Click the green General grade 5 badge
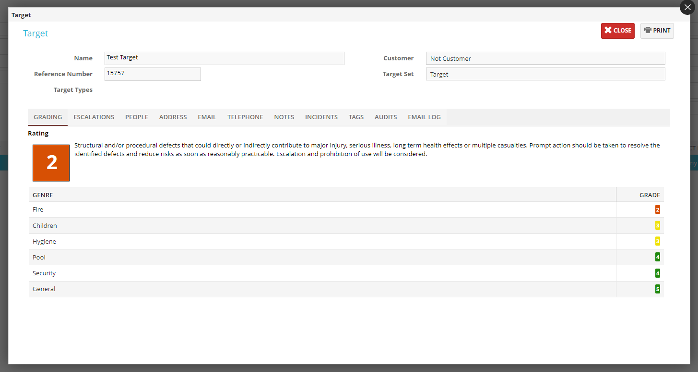The image size is (698, 372). coord(657,289)
